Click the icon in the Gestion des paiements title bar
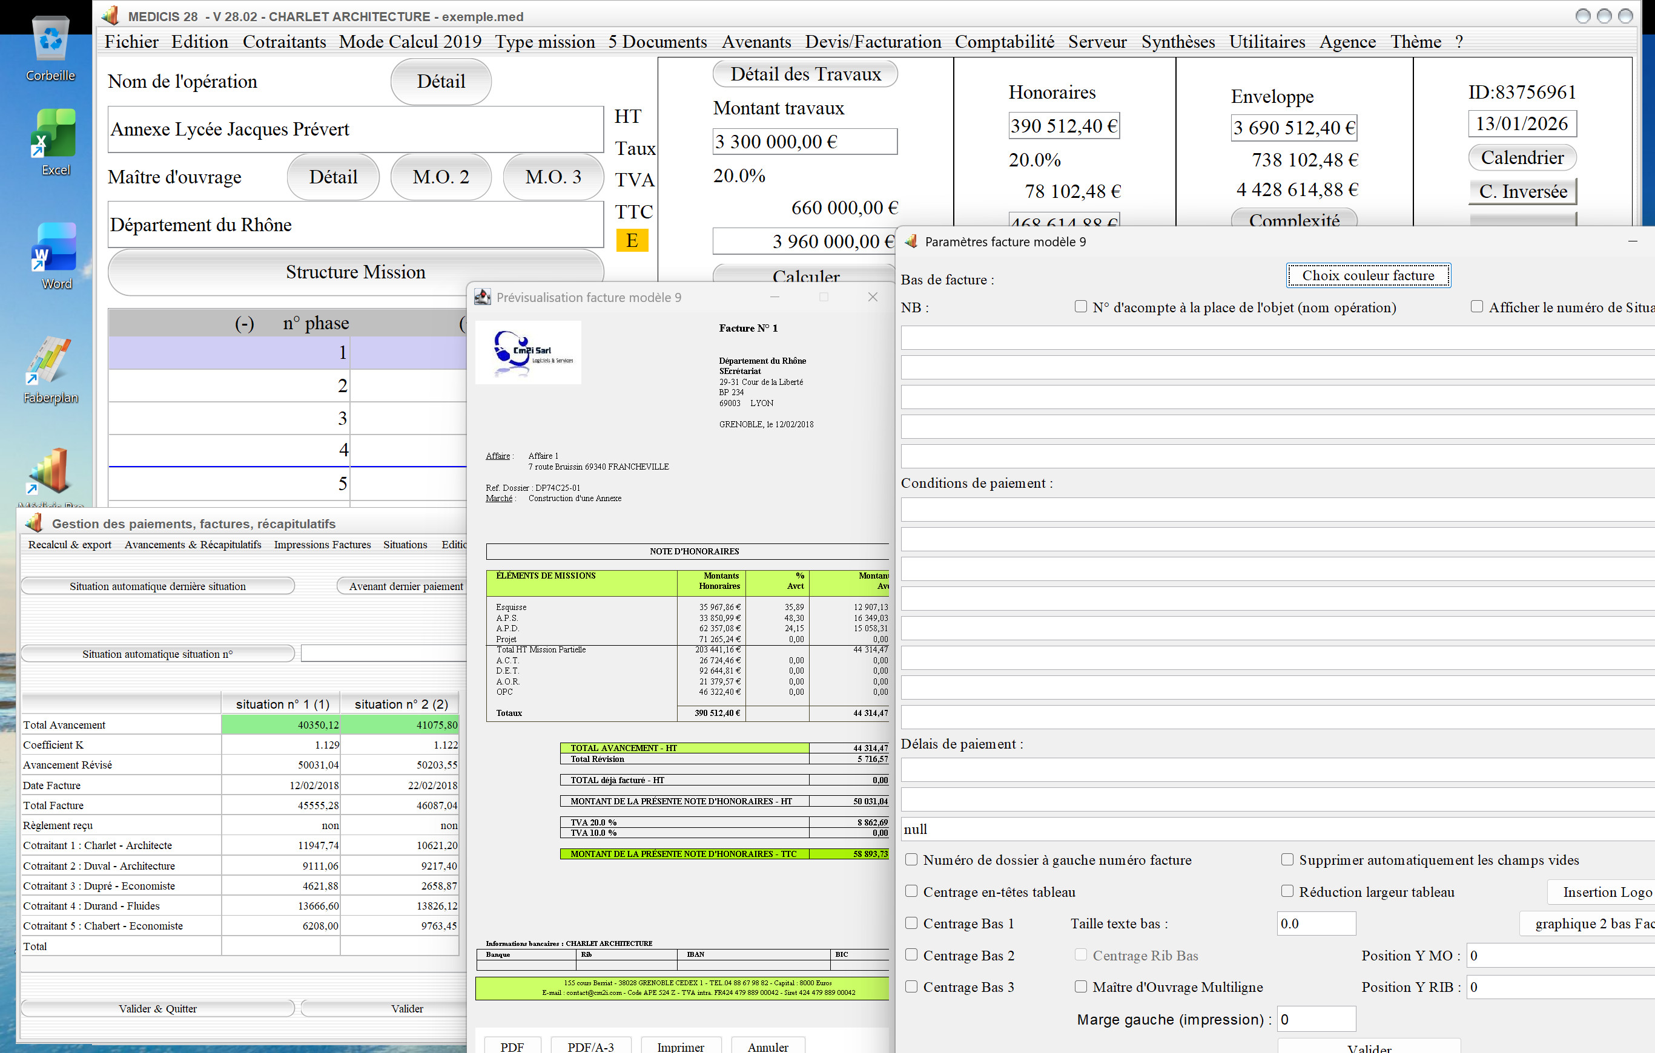The image size is (1655, 1053). pyautogui.click(x=34, y=523)
